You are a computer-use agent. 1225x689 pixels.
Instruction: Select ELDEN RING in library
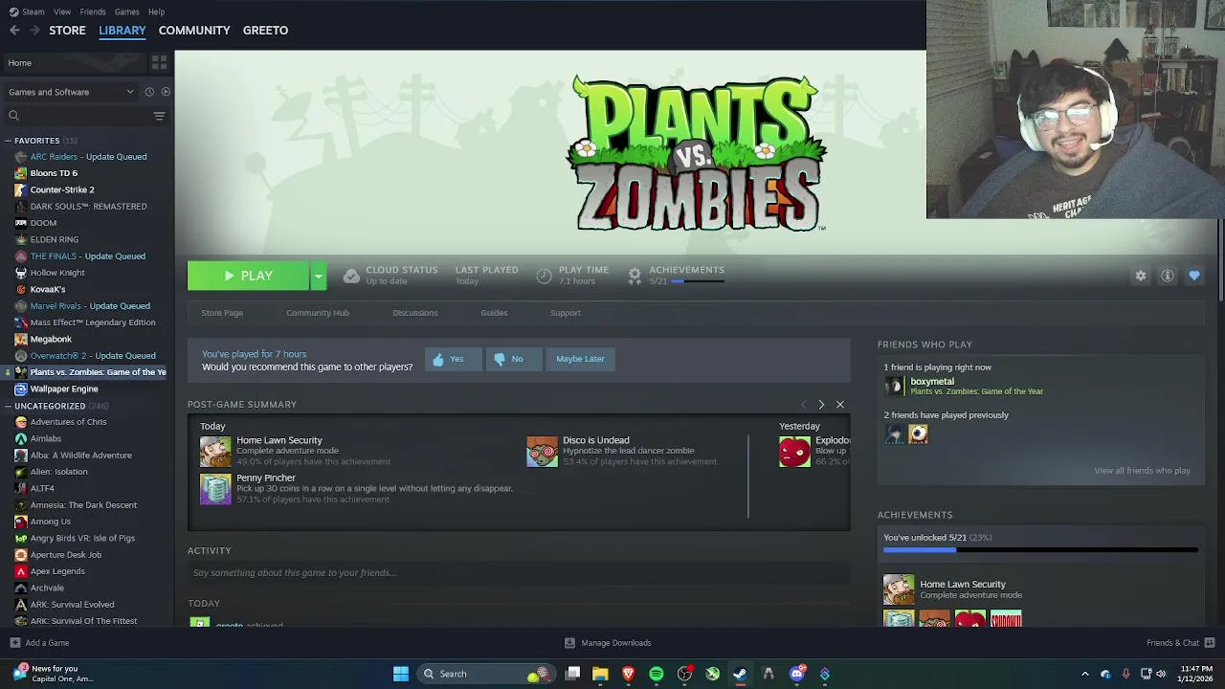55,239
